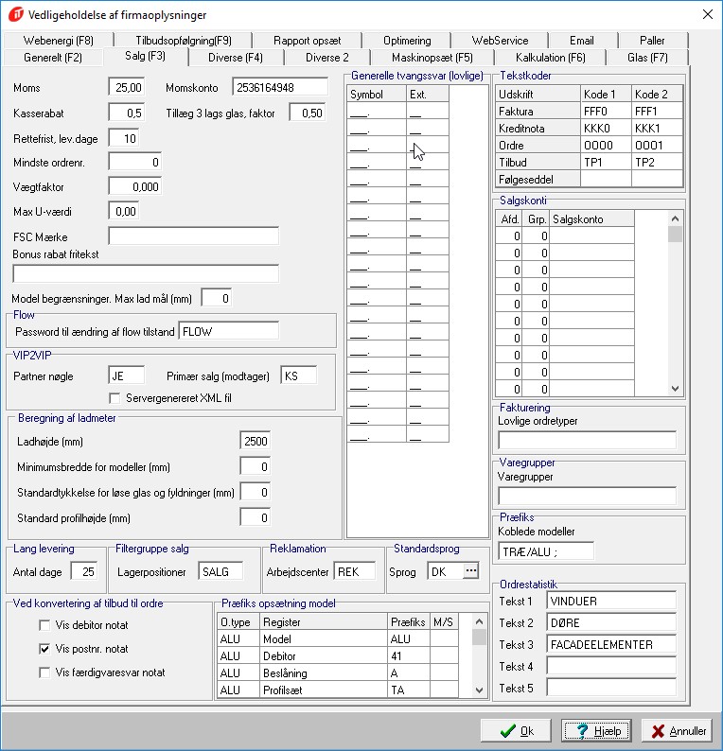Click the Max U-værdi field
Viewport: 723px width, 751px height.
click(124, 211)
